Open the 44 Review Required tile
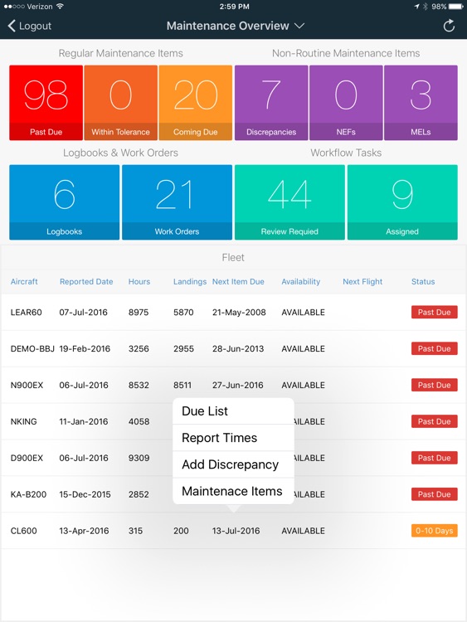467x622 pixels. 289,202
